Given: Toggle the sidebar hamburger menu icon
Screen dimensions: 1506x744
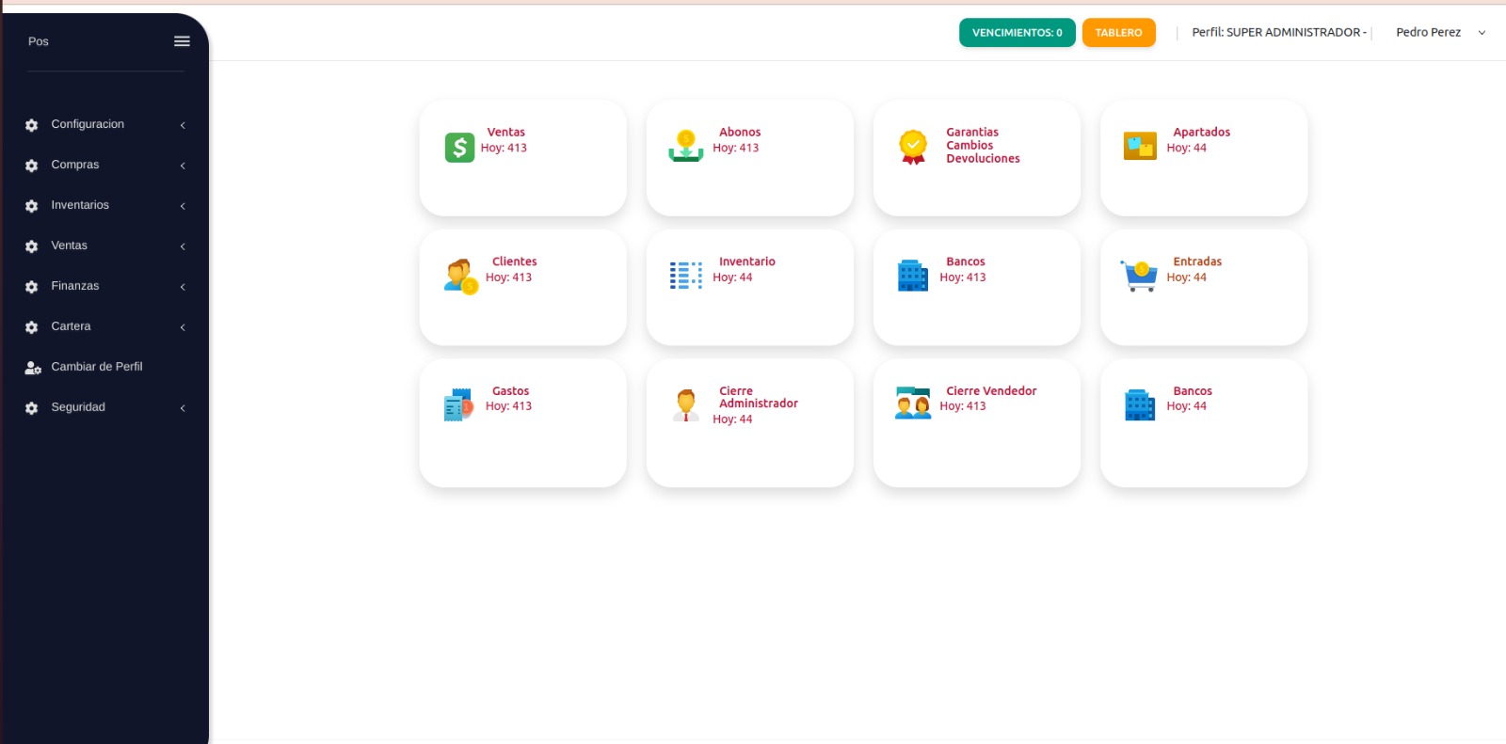Looking at the screenshot, I should click(182, 41).
